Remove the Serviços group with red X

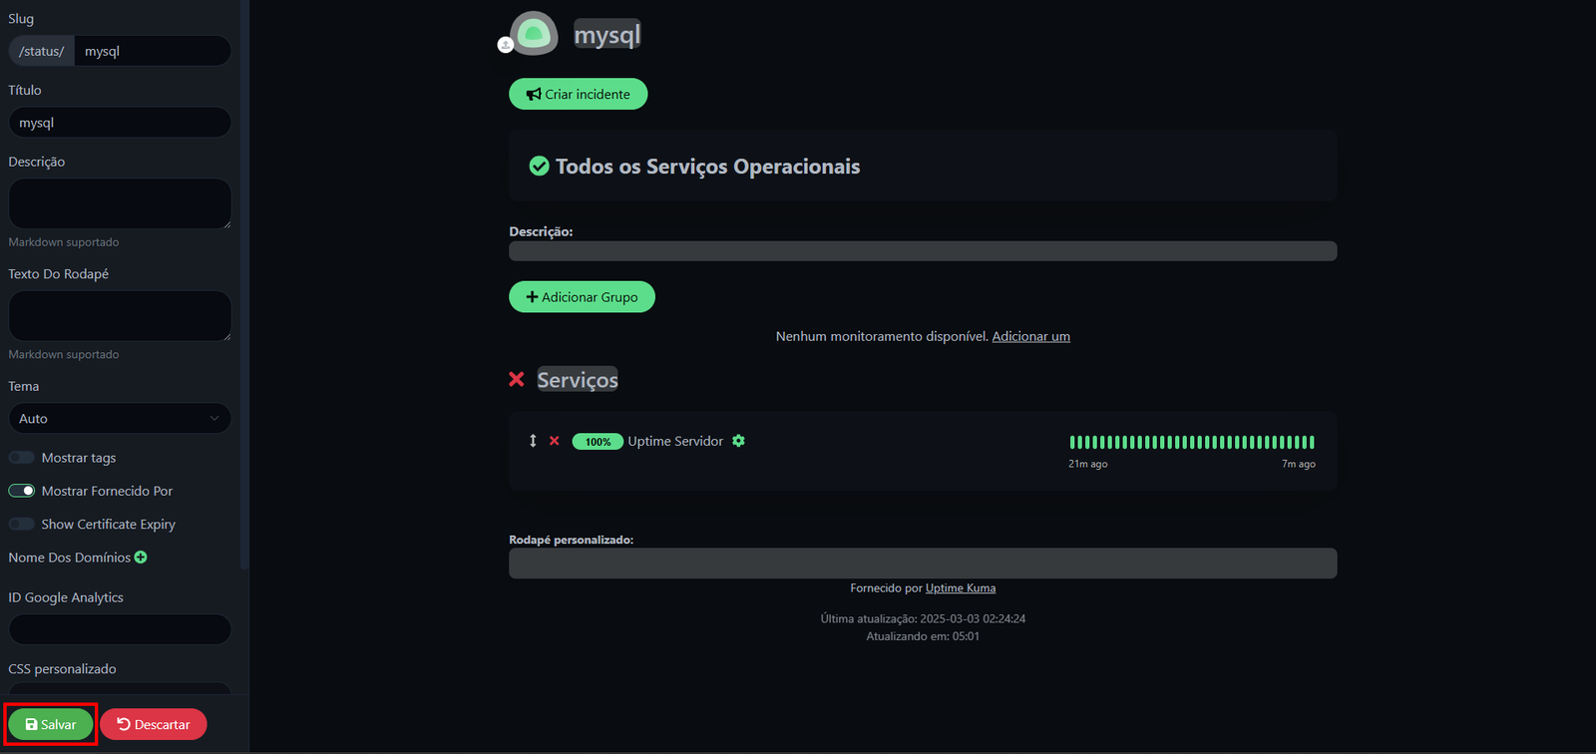pyautogui.click(x=517, y=379)
